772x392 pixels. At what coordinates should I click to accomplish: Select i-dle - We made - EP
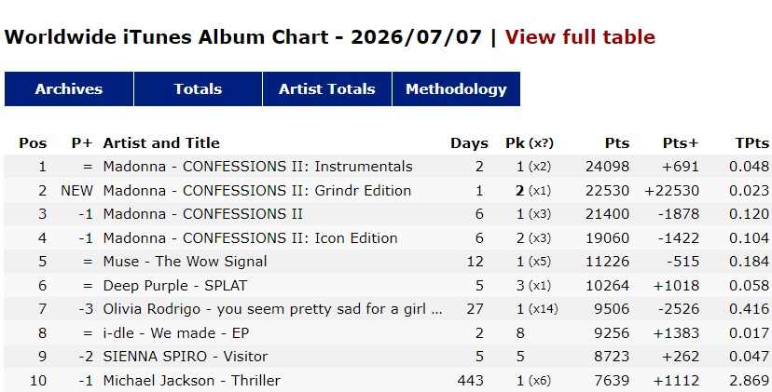click(176, 333)
